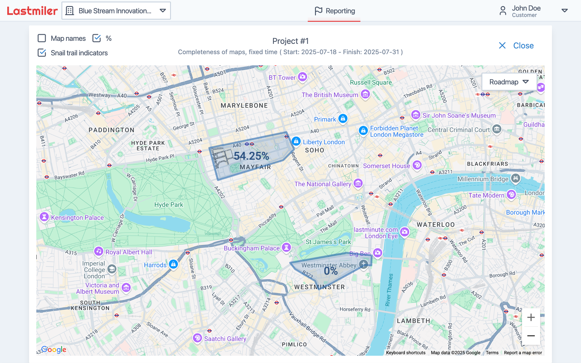Screen dimensions: 581x363
Task: Enable the Map names checkbox
Action: click(x=42, y=38)
